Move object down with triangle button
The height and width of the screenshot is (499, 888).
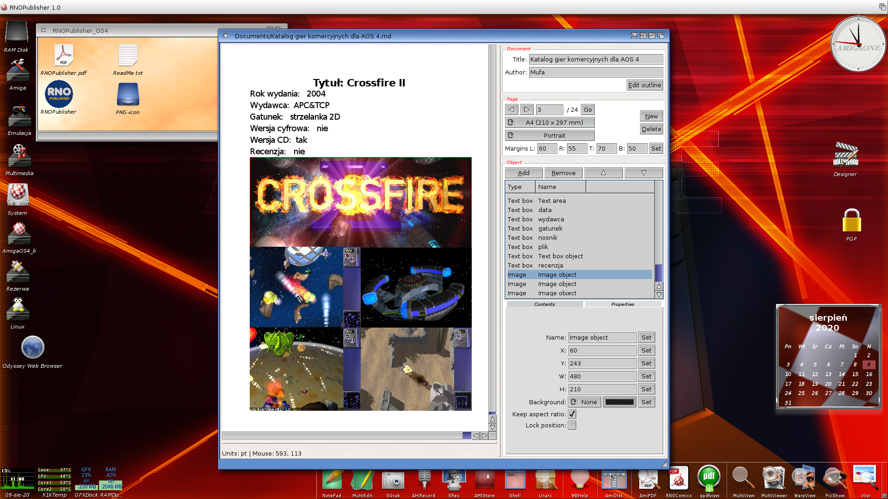pos(643,173)
